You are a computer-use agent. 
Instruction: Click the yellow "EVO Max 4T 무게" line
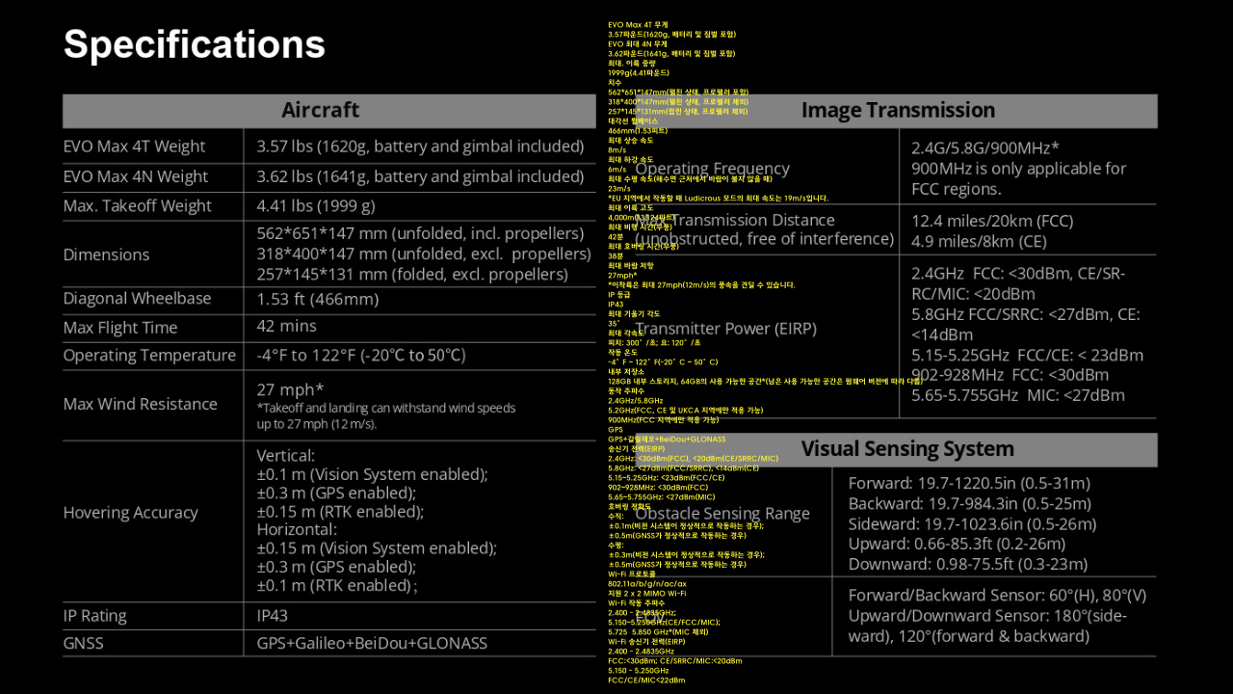[x=638, y=24]
